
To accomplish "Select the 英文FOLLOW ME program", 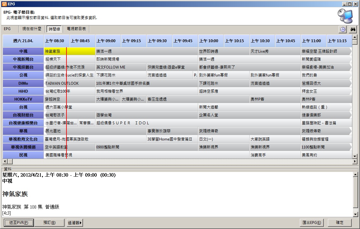I will click(121, 67).
